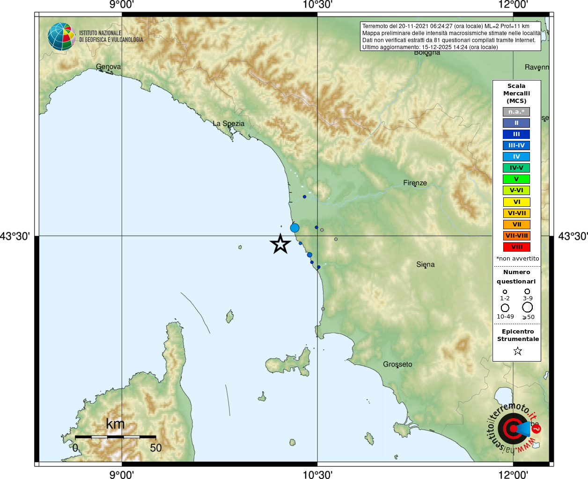This screenshot has width=588, height=479.
Task: Click the 3-9 questionnaire circle in the legend
Action: 527,291
